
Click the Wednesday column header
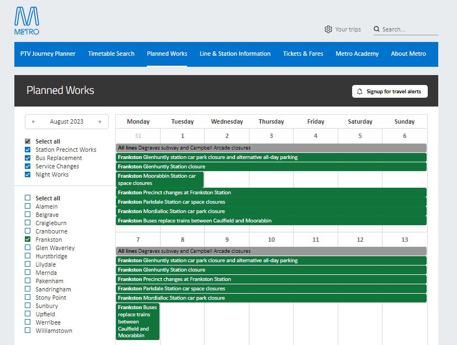click(227, 122)
